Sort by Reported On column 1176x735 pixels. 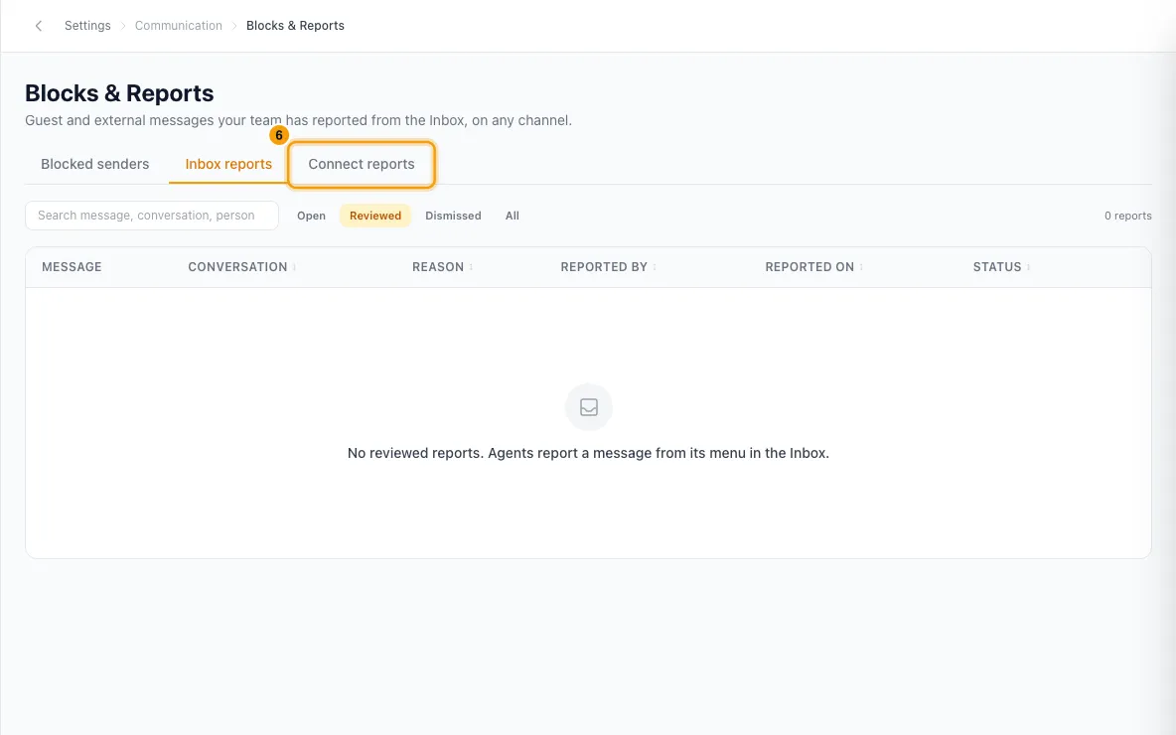(x=813, y=267)
